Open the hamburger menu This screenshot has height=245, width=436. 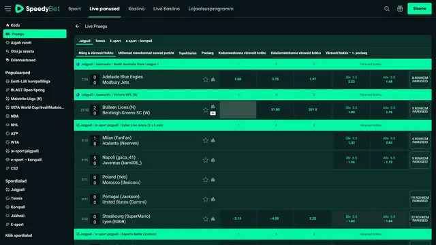7,9
